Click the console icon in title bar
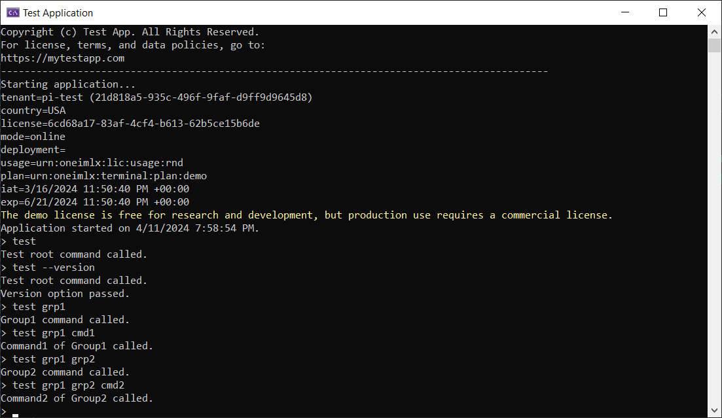722x418 pixels. point(12,12)
